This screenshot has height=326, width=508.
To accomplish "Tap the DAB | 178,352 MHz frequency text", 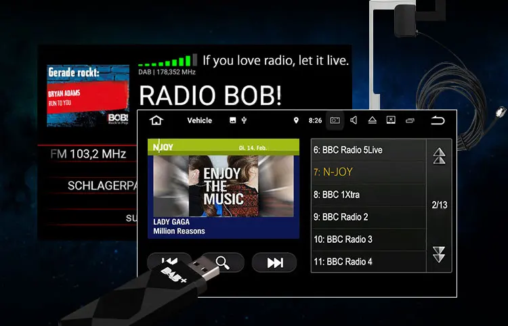I will pos(167,72).
